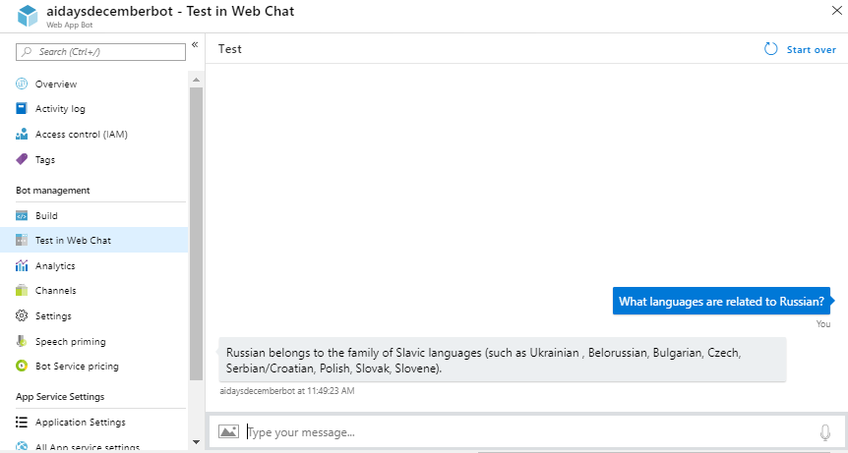The image size is (848, 453).
Task: Click the 'Bot management' section header
Action: coord(53,191)
